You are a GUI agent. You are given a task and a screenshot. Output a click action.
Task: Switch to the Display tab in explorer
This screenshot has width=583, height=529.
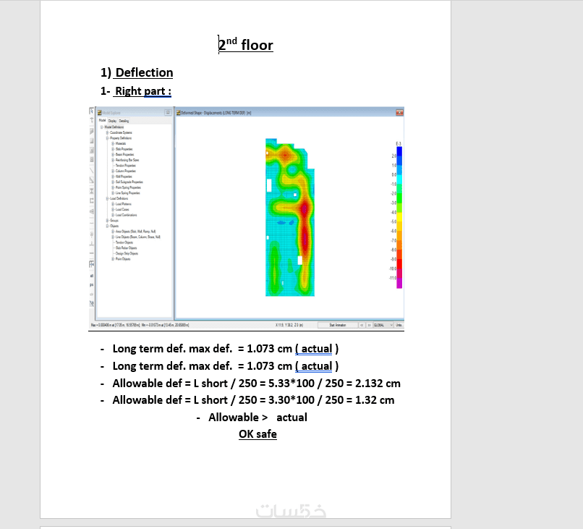pos(112,121)
